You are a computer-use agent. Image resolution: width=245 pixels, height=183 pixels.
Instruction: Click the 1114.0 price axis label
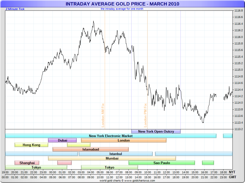pos(238,103)
